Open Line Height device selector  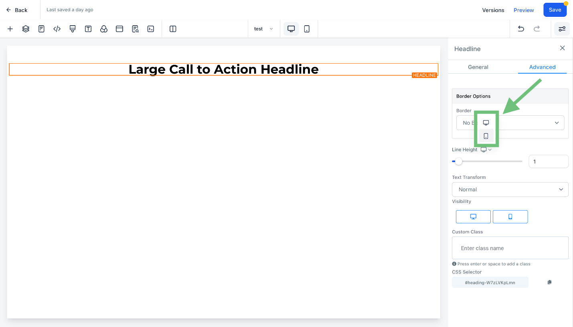click(486, 150)
